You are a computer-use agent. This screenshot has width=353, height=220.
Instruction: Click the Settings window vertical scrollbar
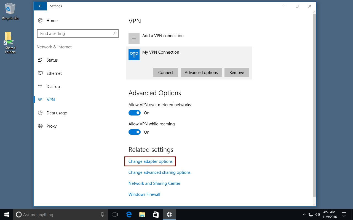pyautogui.click(x=314, y=105)
